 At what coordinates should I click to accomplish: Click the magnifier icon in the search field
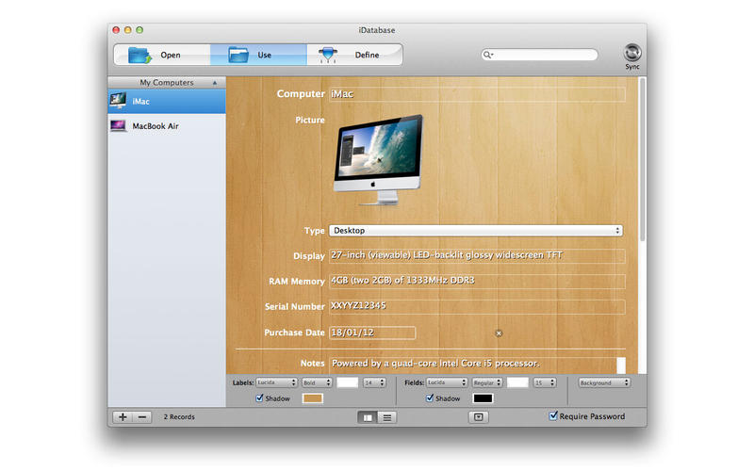click(489, 55)
